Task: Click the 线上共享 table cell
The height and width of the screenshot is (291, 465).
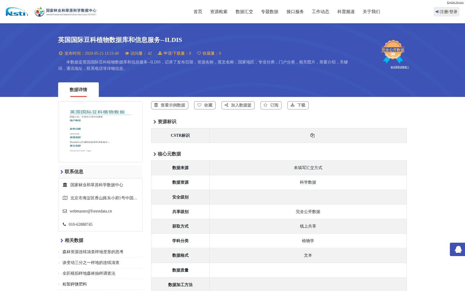Action: pos(308,226)
